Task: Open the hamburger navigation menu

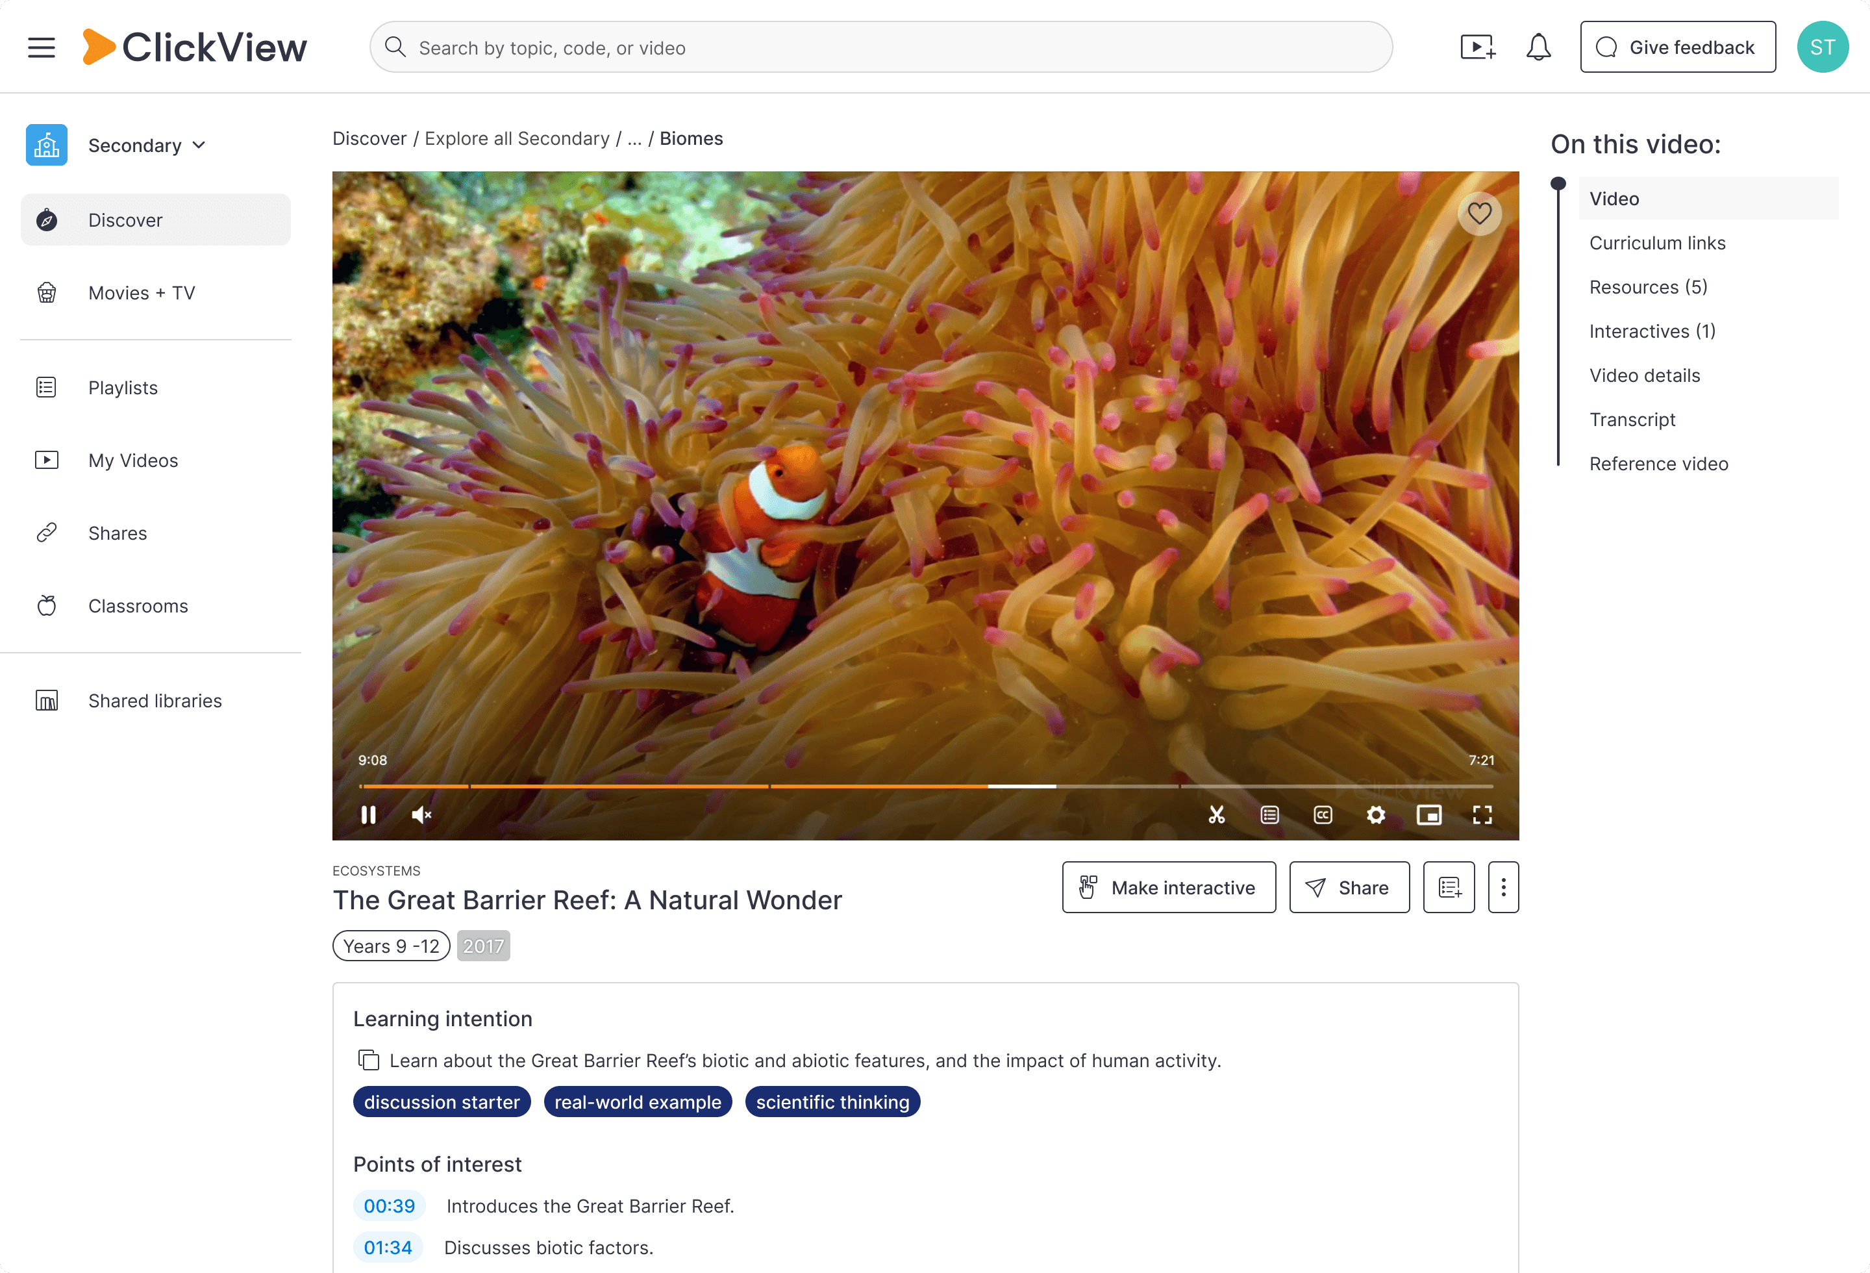Action: coord(41,47)
